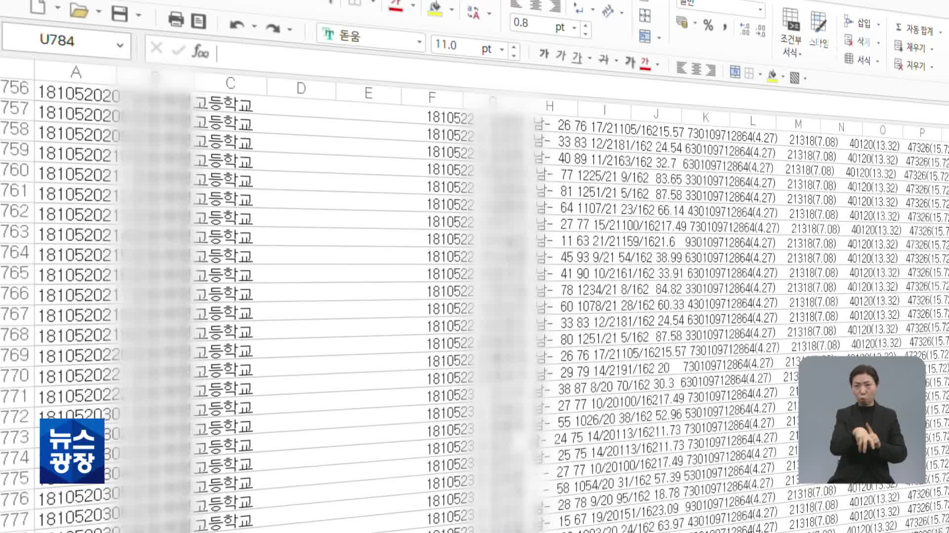Image resolution: width=949 pixels, height=533 pixels.
Task: Select row 765 header
Action: 15,273
